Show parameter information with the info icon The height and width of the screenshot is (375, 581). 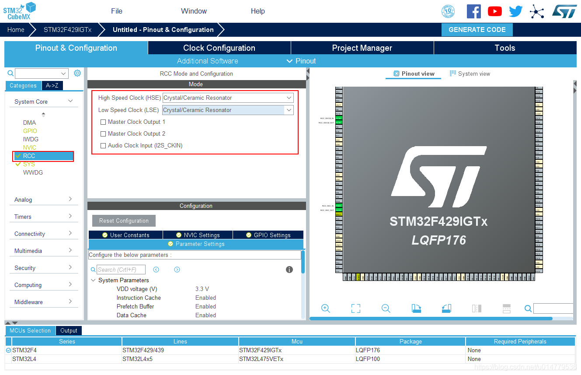(289, 270)
